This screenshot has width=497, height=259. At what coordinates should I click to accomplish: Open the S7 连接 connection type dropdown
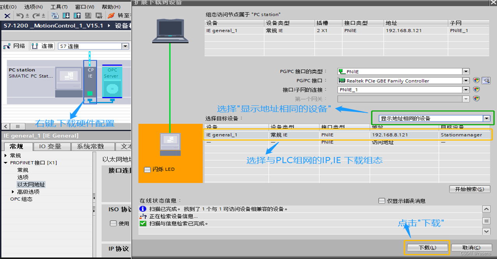(125, 46)
